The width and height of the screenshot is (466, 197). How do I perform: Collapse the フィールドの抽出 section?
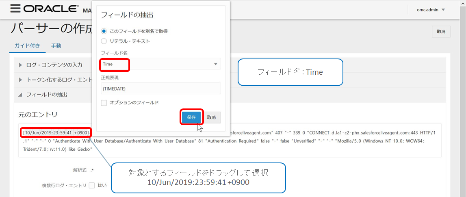coord(43,95)
